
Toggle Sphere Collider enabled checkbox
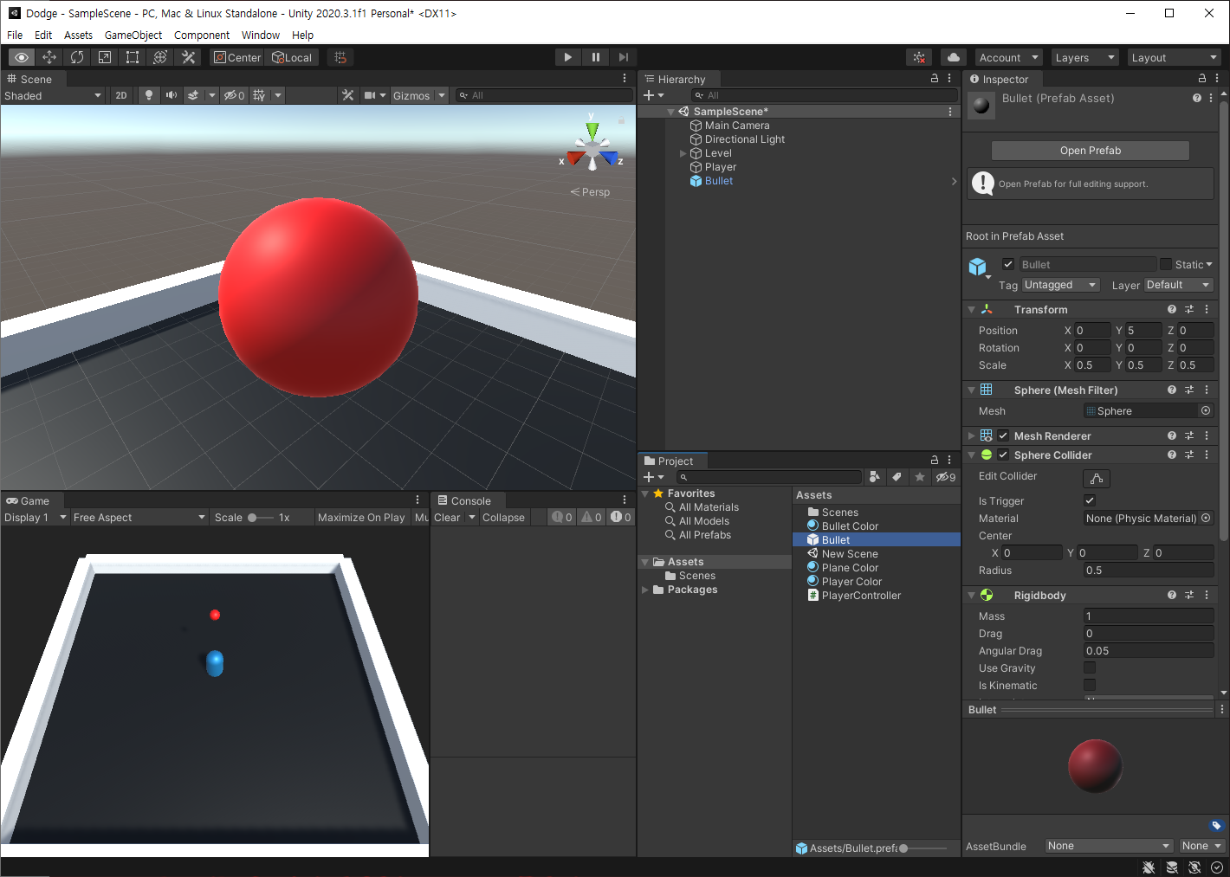[1003, 455]
